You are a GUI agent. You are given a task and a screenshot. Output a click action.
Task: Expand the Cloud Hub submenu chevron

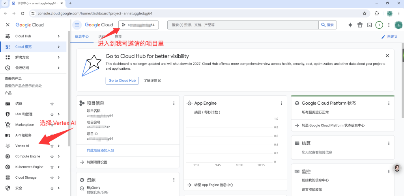[x=59, y=36]
